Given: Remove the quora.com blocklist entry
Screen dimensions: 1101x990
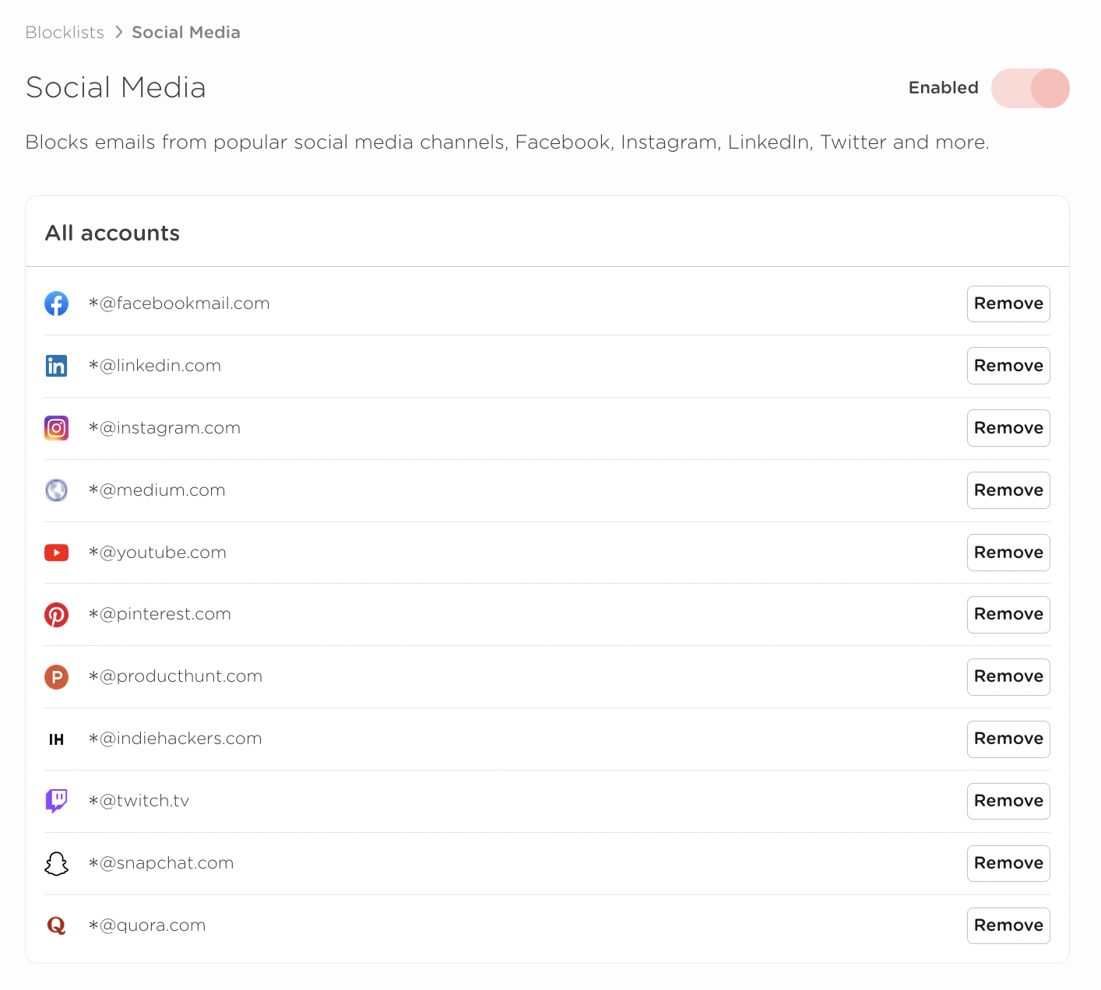Looking at the screenshot, I should [x=1008, y=925].
